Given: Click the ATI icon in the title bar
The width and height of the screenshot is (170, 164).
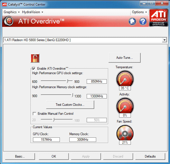Looking at the screenshot, I should (x=4, y=4).
